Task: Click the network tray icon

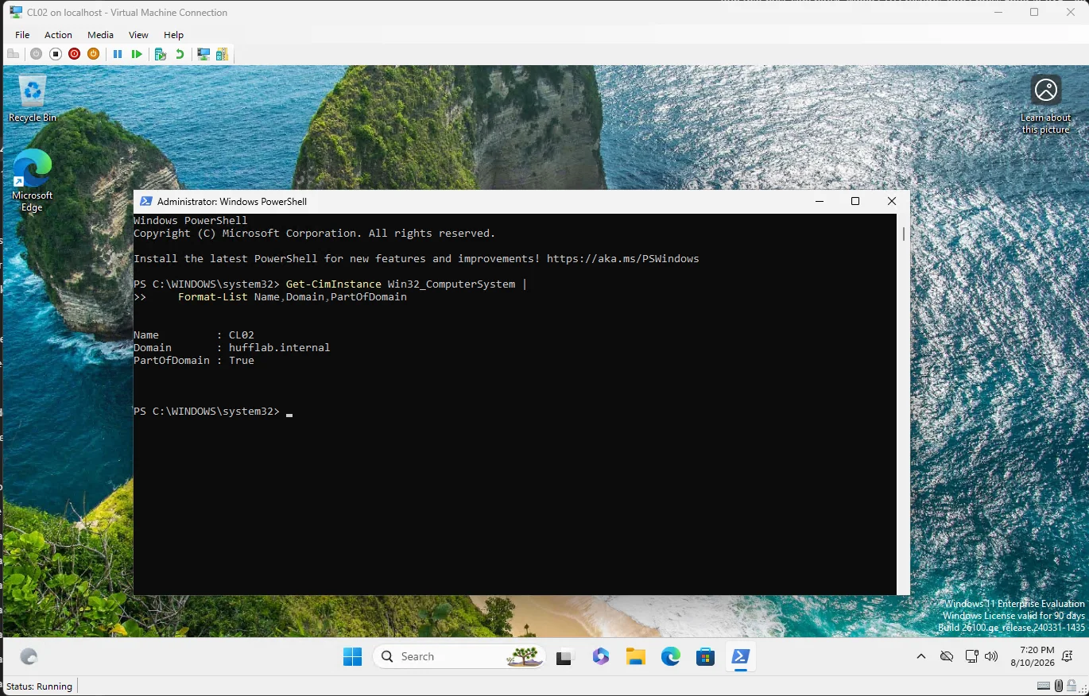Action: (971, 656)
